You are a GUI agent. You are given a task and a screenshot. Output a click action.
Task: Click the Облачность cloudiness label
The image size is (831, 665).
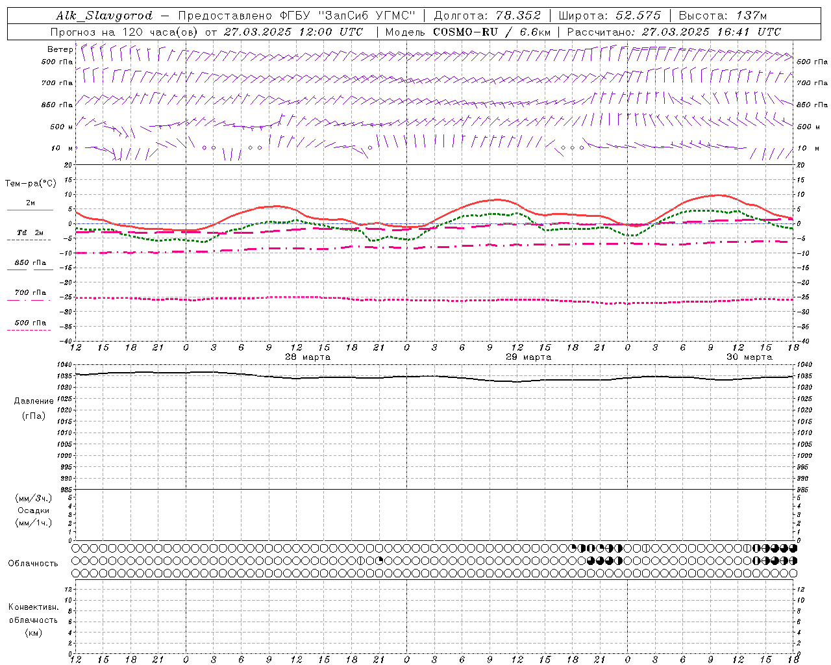[33, 563]
